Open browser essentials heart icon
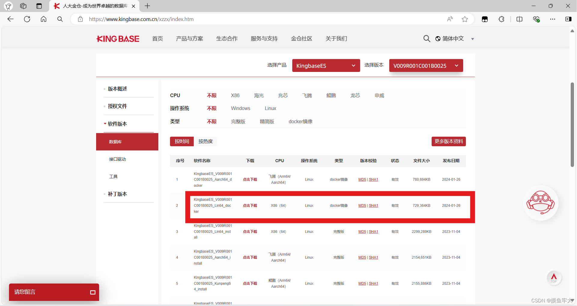The width and height of the screenshot is (577, 306). point(536,19)
